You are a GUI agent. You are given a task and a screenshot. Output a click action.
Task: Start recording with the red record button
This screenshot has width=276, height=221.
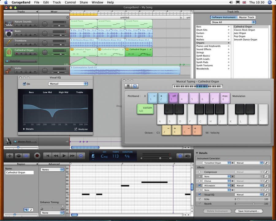click(x=37, y=156)
